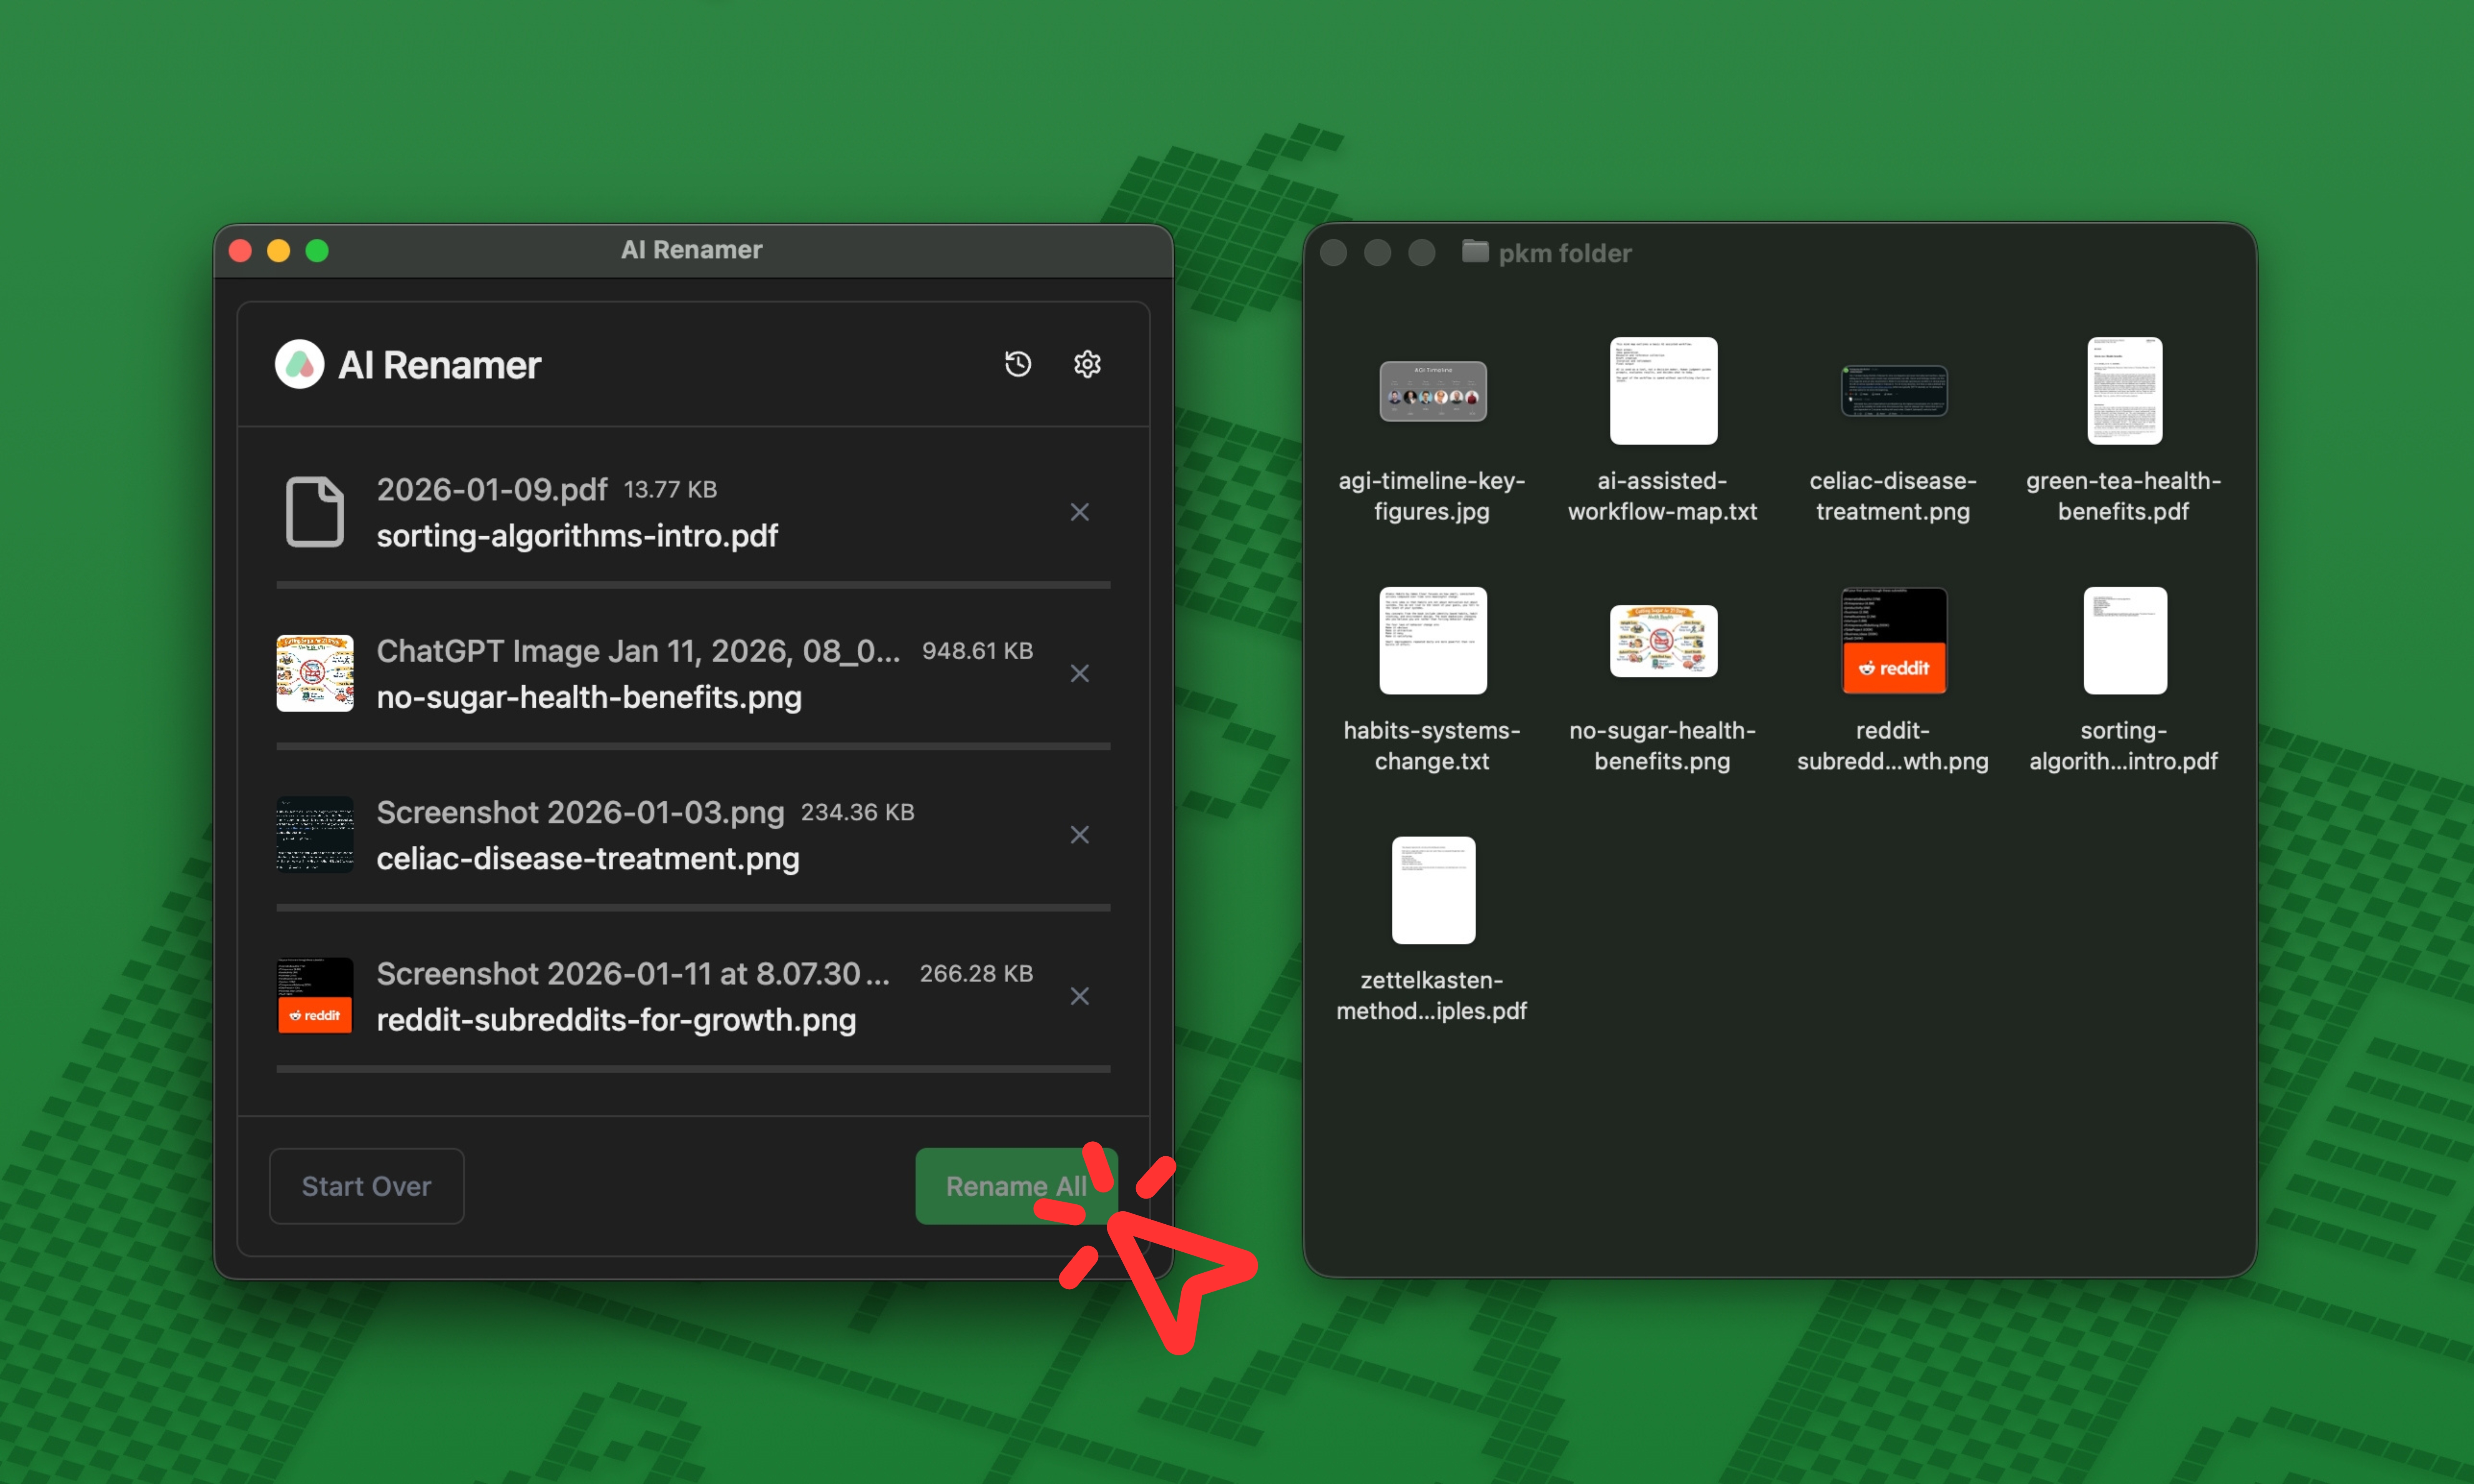Click the Start Over button
The image size is (2474, 1484).
(x=366, y=1186)
